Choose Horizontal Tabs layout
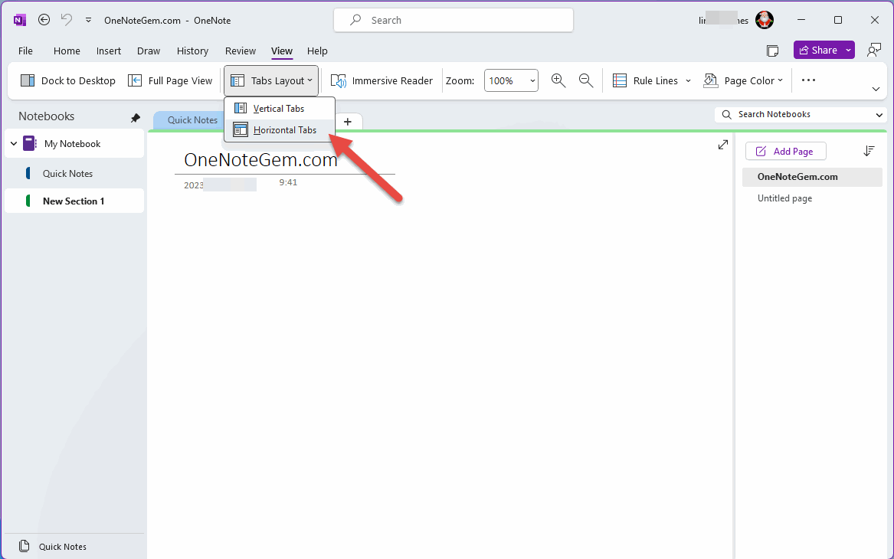 [x=279, y=130]
